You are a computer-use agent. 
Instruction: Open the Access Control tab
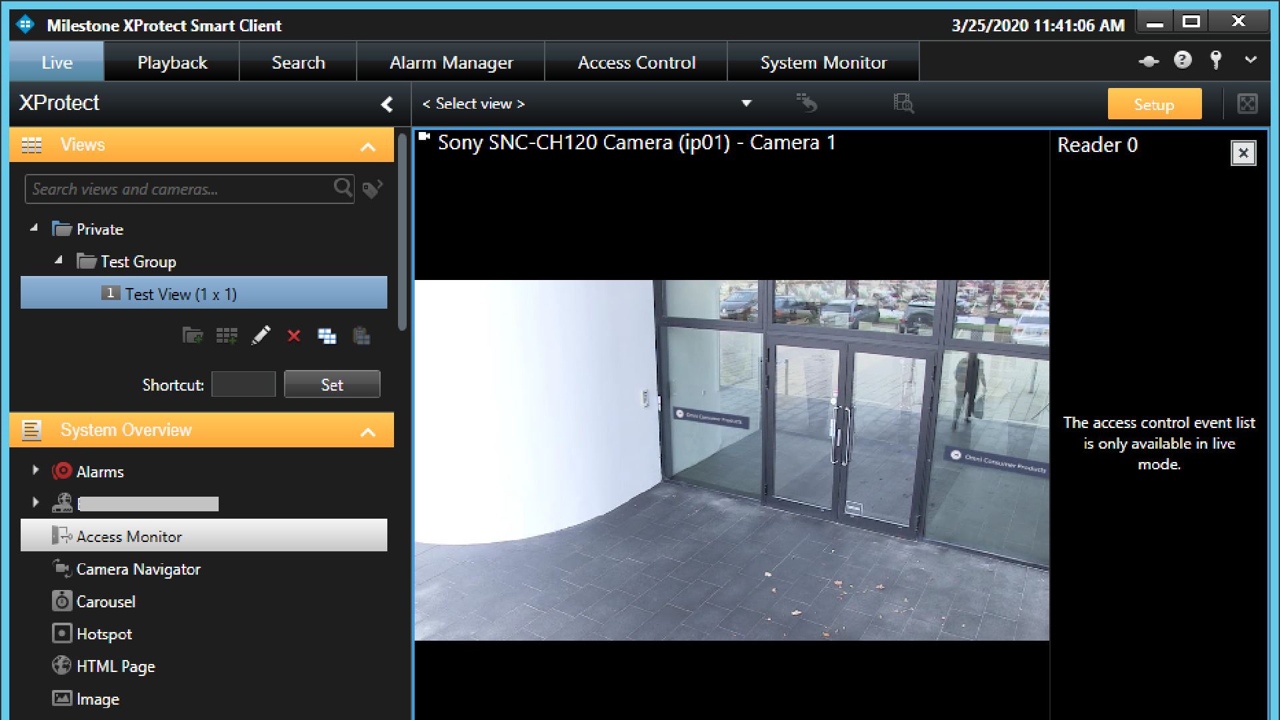[636, 62]
